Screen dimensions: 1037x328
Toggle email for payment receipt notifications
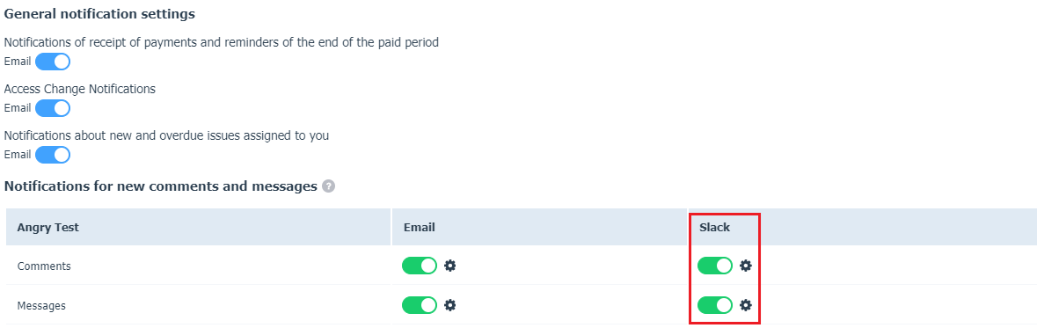click(x=52, y=62)
